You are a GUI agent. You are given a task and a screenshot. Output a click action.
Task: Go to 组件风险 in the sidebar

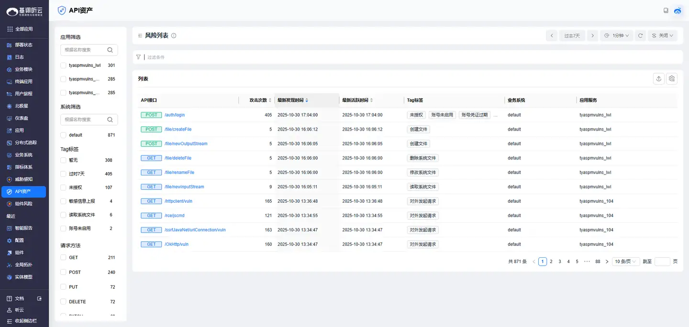coord(23,204)
